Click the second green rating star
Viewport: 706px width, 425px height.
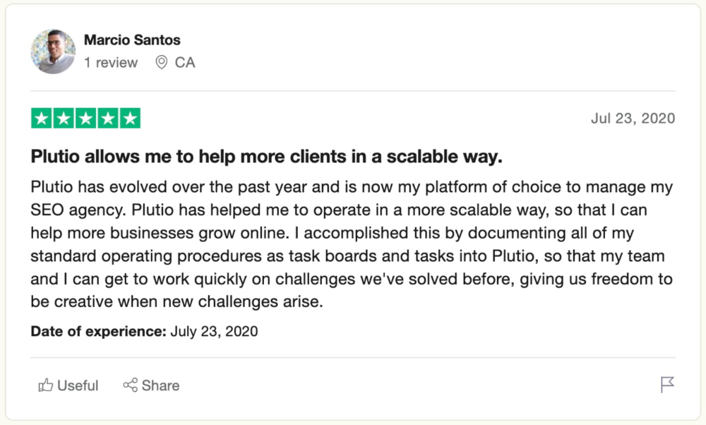pos(64,119)
